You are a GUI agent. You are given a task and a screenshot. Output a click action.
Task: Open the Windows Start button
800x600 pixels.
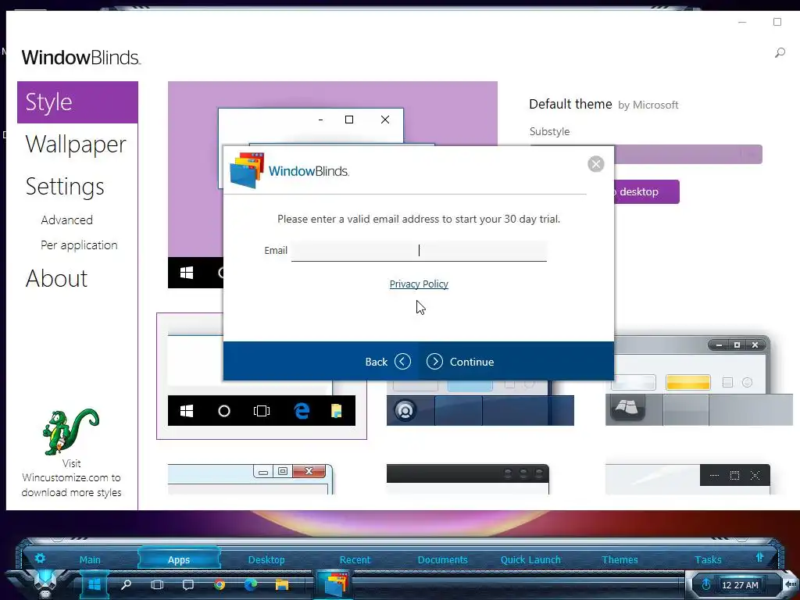[95, 584]
